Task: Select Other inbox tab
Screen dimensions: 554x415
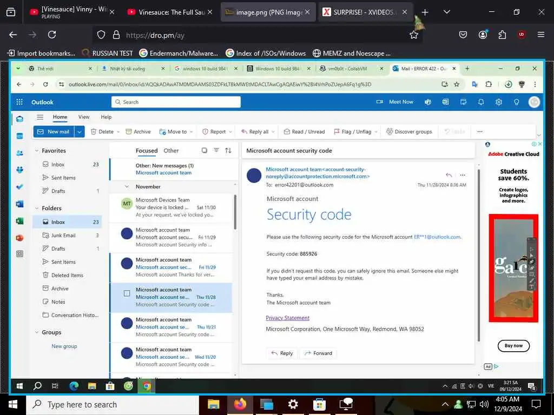Action: click(x=171, y=151)
